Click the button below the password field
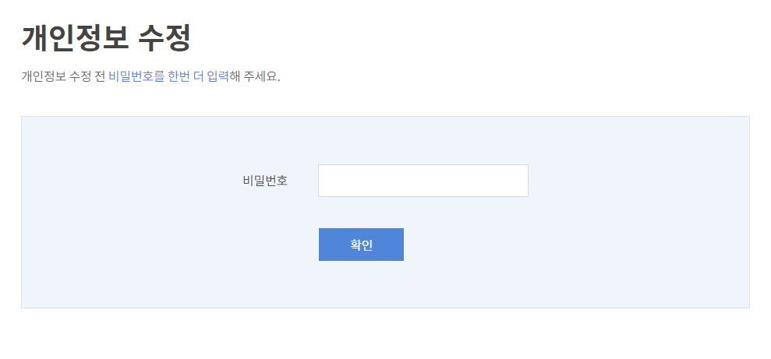This screenshot has height=359, width=771. 361,245
